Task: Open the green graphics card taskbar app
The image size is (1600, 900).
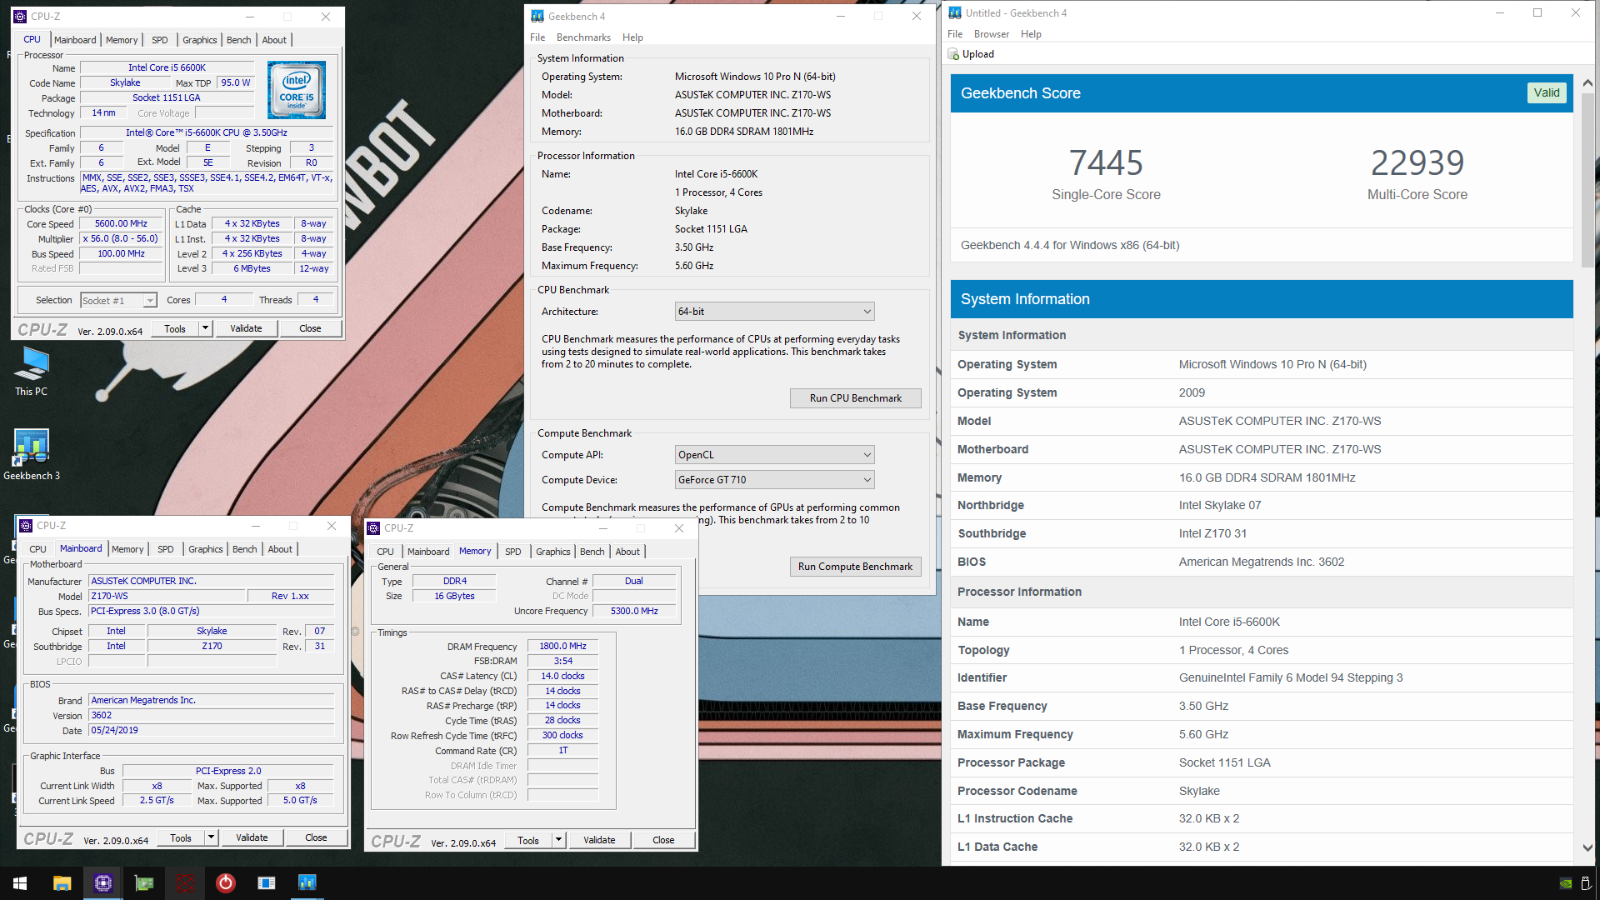Action: point(144,883)
